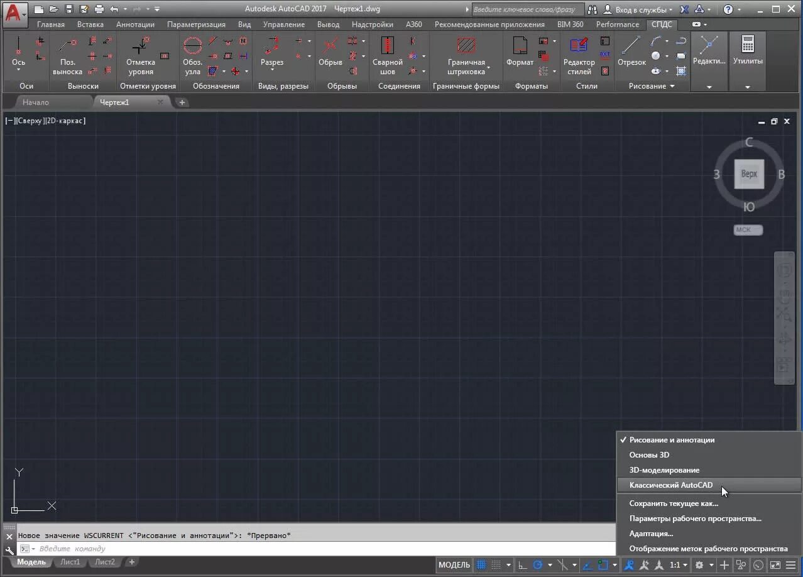
Task: Choose the Сварной шов weld tool
Action: [x=388, y=57]
